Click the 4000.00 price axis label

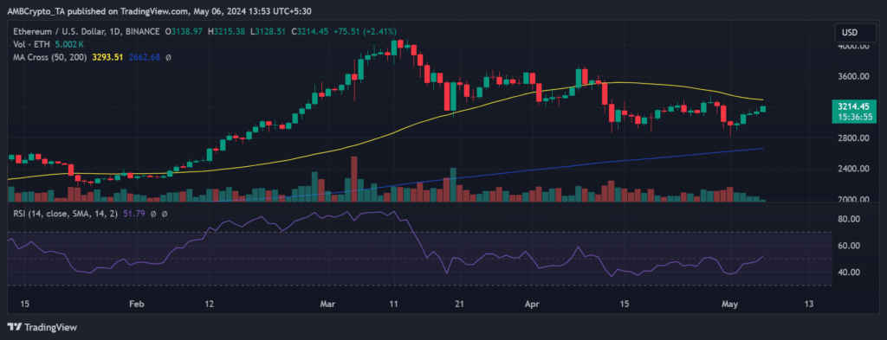tap(853, 47)
